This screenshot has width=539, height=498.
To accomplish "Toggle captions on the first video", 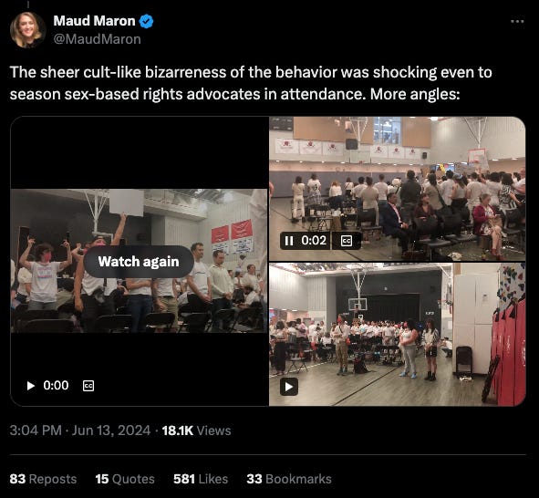I will [x=88, y=386].
